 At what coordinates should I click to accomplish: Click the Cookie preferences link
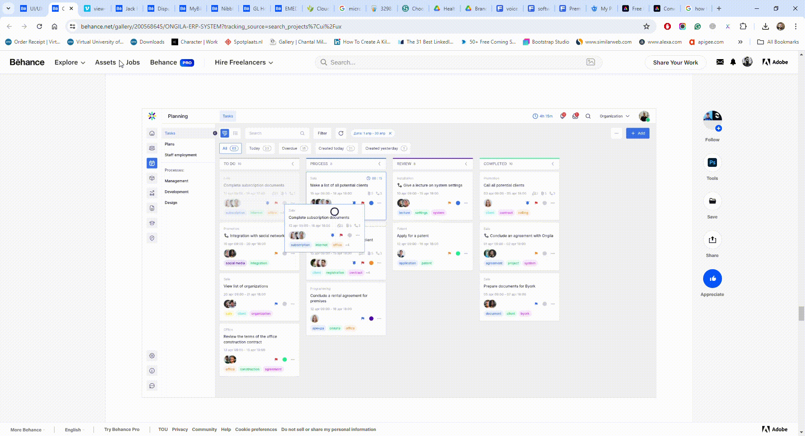pyautogui.click(x=256, y=429)
